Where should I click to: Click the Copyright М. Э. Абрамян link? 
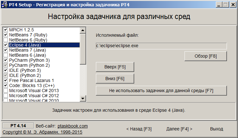click(x=42, y=132)
